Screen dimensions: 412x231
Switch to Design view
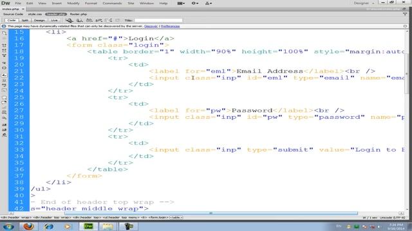[39, 20]
